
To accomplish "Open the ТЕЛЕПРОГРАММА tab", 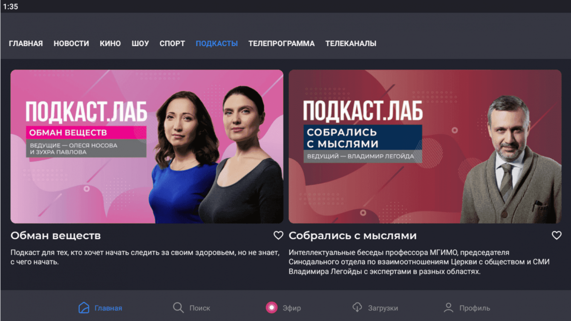I will coord(282,43).
